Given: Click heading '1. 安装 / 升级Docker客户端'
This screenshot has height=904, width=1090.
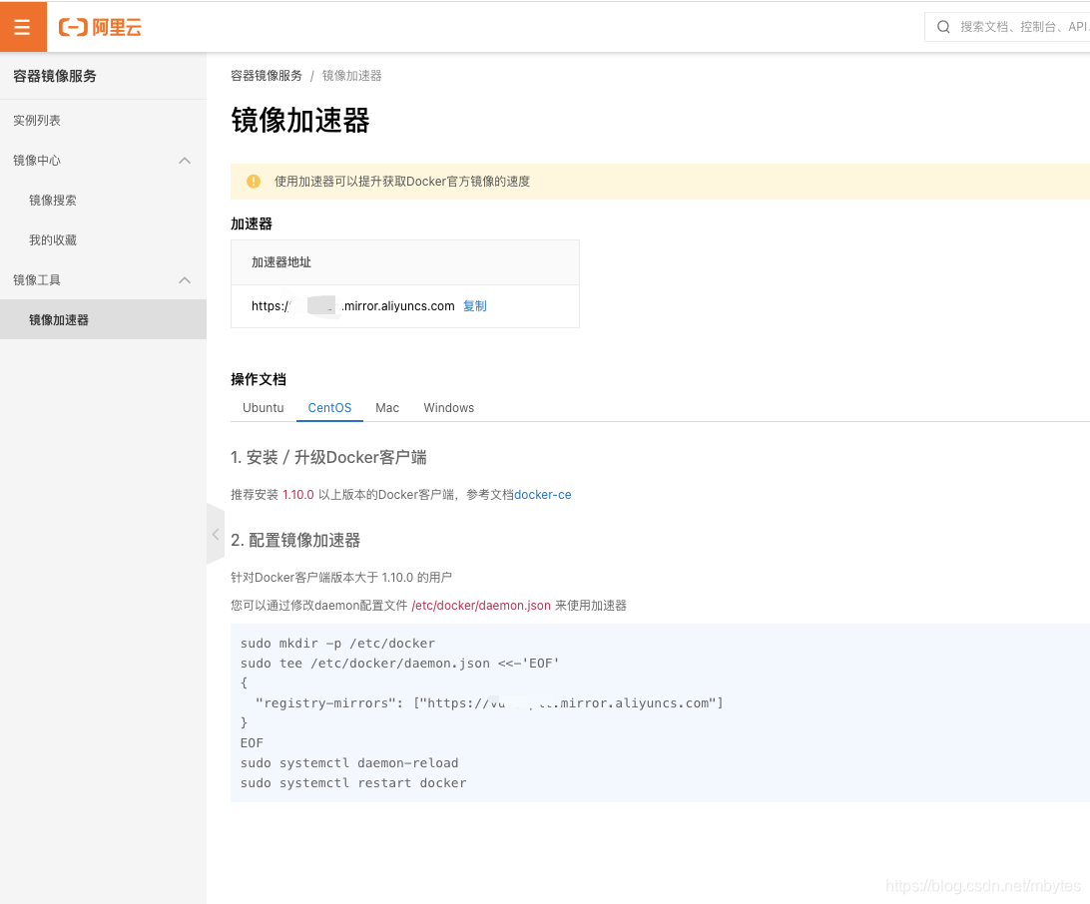Looking at the screenshot, I should tap(328, 457).
